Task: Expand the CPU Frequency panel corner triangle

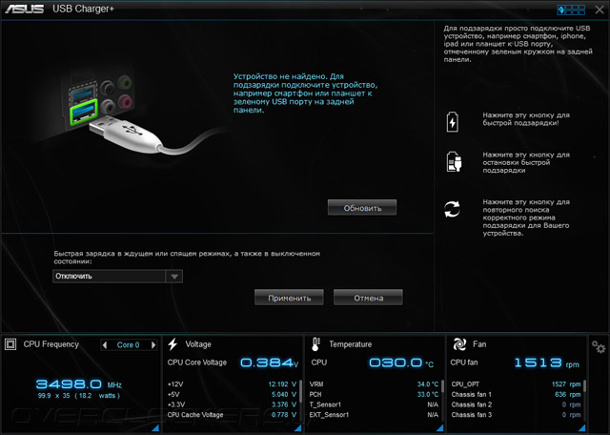Action: (x=154, y=428)
